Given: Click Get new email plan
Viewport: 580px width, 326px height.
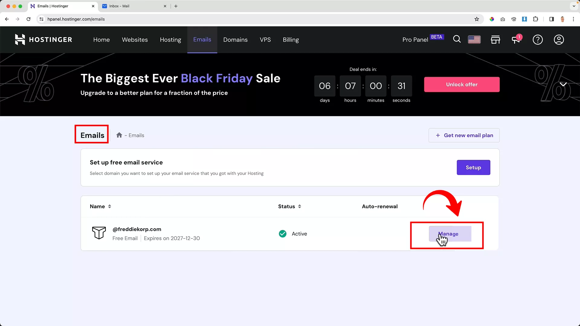Looking at the screenshot, I should pyautogui.click(x=464, y=135).
